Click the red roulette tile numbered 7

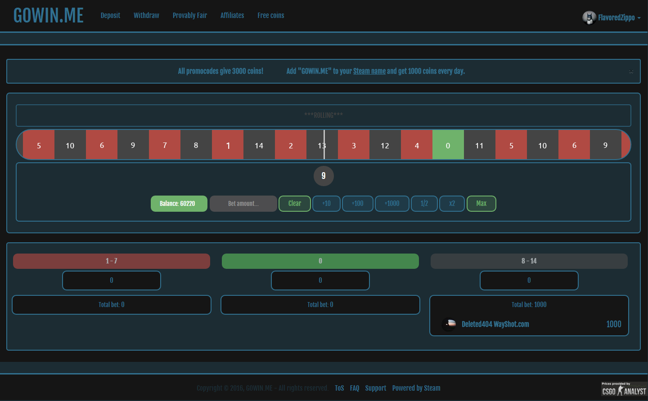(x=165, y=145)
